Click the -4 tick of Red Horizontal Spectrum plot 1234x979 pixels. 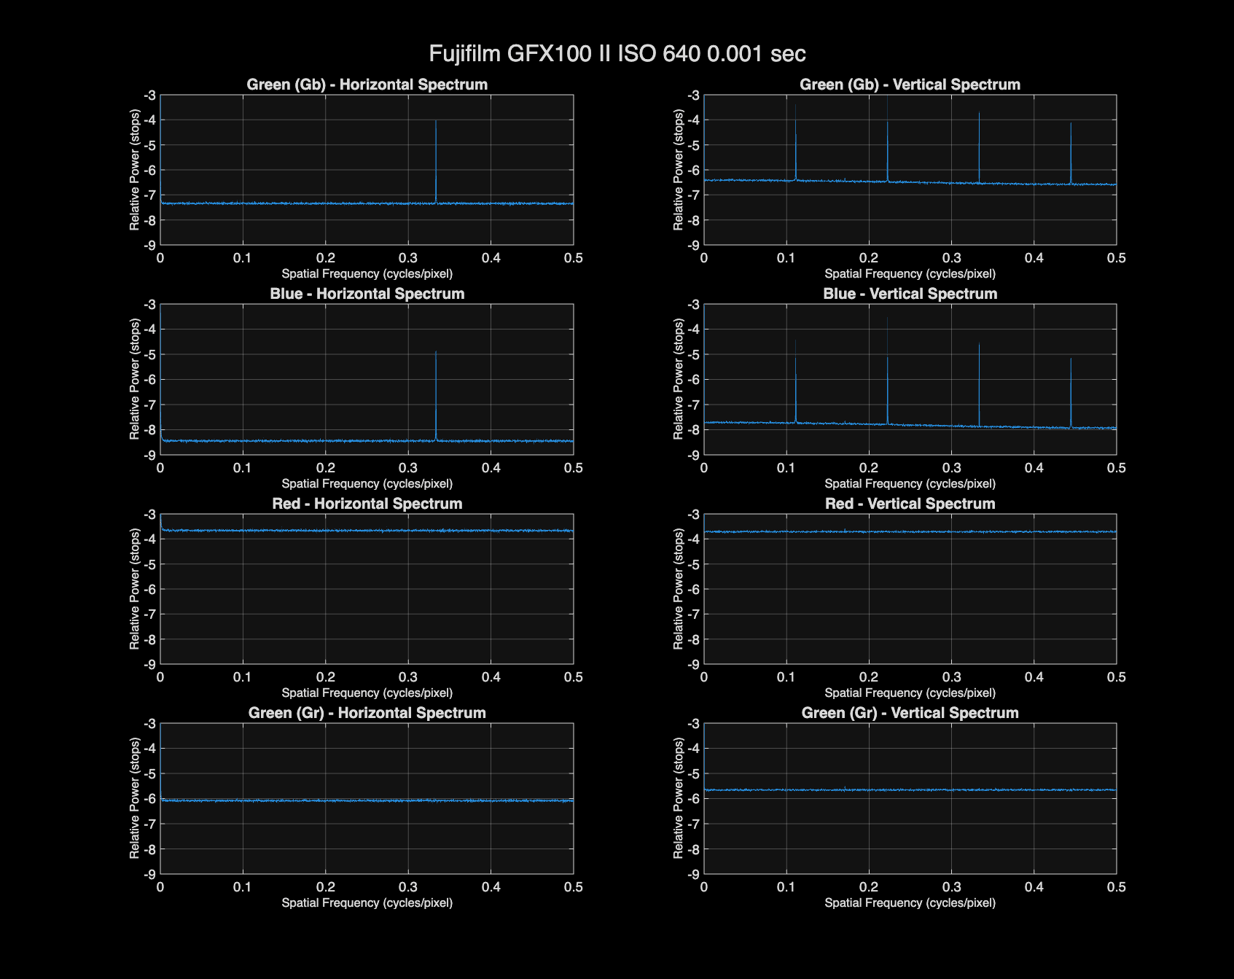coord(149,539)
